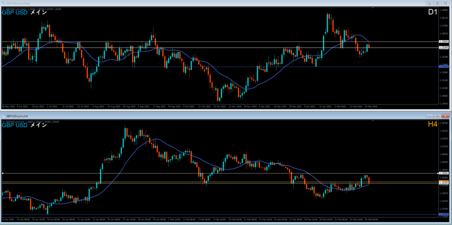452x225 pixels.
Task: Click the chart icon in the H4 window title bar
Action: coord(4,116)
